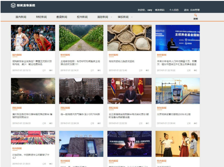
Task: Click the news system logo icon
Action: (x=13, y=5)
